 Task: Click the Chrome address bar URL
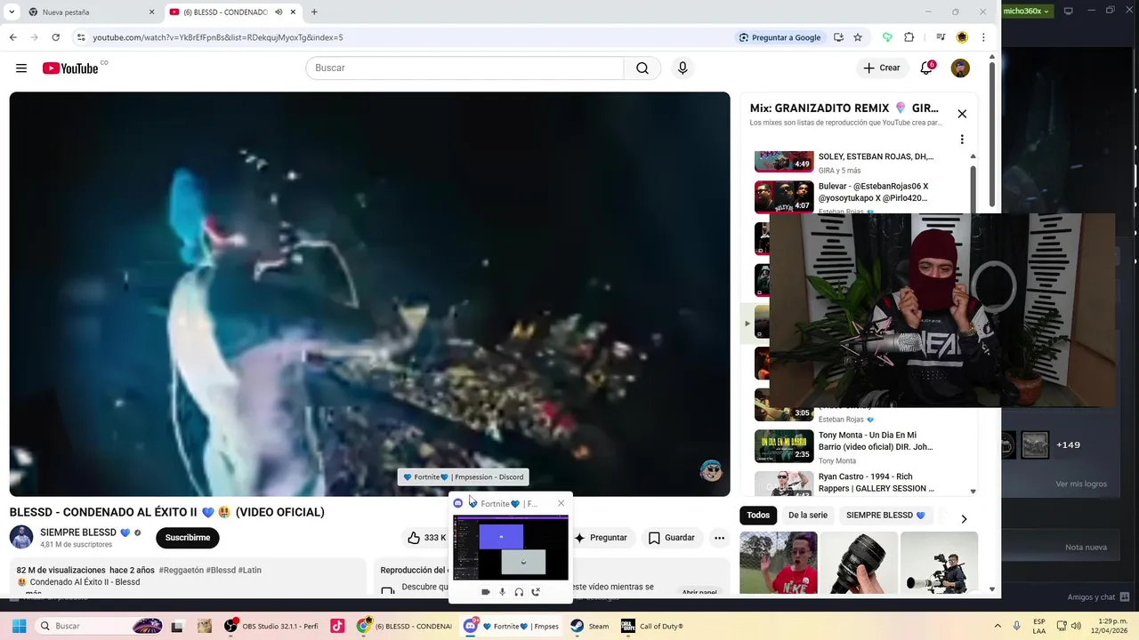[x=218, y=37]
